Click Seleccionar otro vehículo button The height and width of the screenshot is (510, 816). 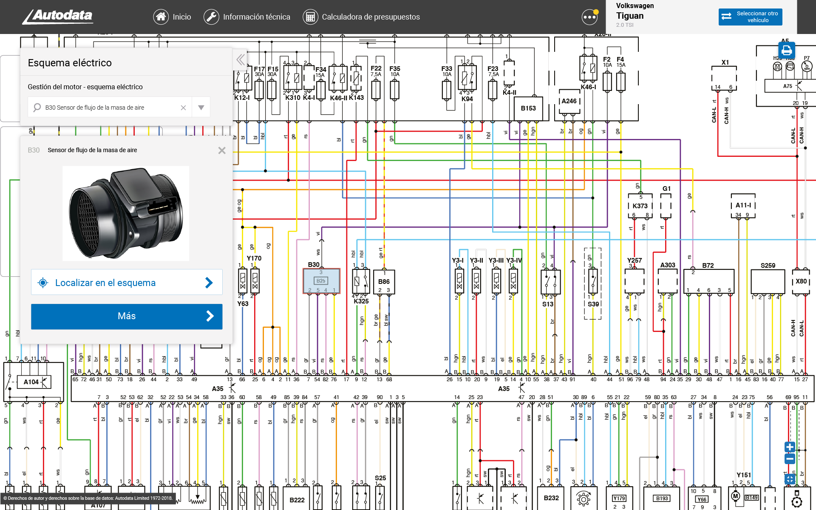[x=750, y=17]
